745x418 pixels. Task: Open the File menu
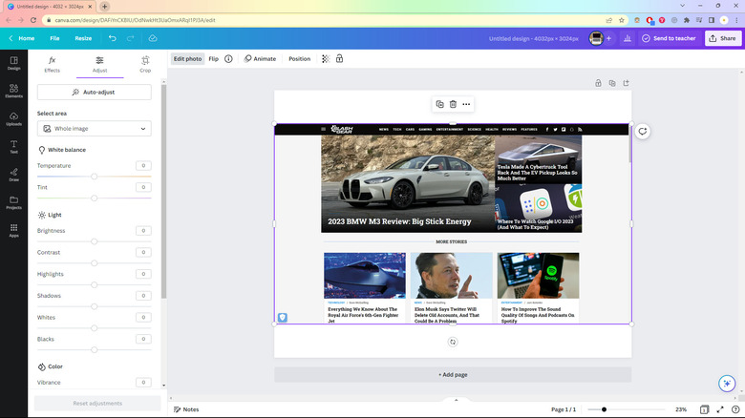tap(54, 38)
